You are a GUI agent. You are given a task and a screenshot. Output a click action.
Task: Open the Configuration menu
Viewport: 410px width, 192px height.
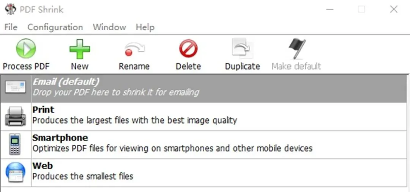coord(55,27)
